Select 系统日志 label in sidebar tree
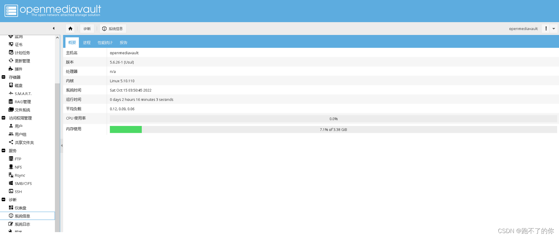Screen dimensions: 559x237 point(22,224)
